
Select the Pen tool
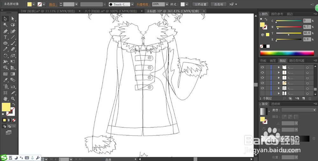coord(5,31)
